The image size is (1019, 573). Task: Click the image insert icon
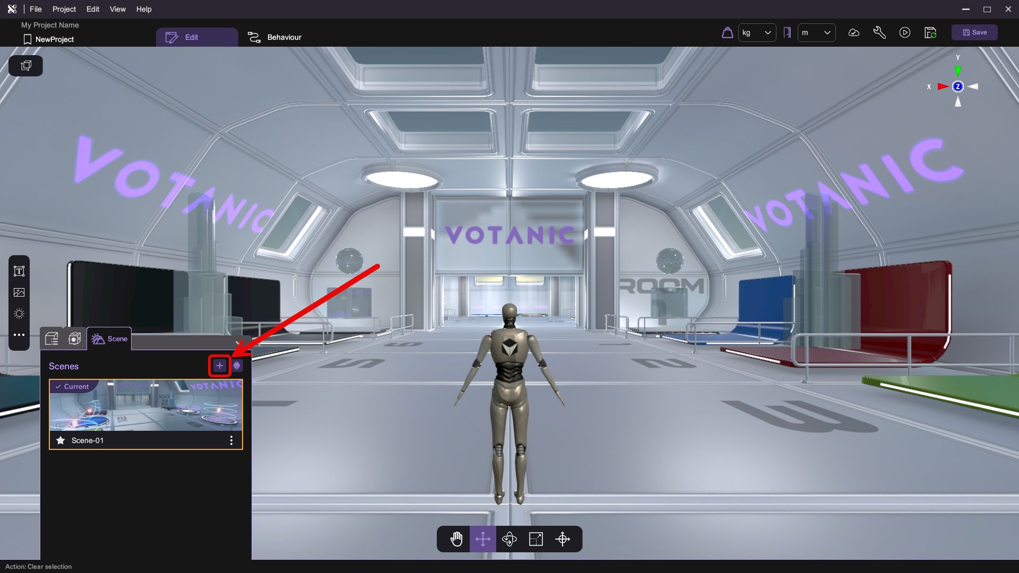[19, 292]
